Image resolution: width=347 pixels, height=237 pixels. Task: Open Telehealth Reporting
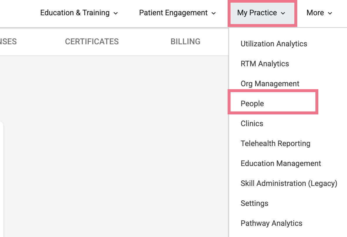[275, 143]
